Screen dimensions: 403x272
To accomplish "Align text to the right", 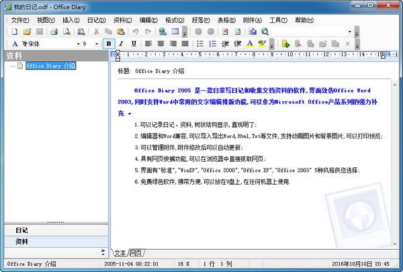I will click(x=173, y=44).
